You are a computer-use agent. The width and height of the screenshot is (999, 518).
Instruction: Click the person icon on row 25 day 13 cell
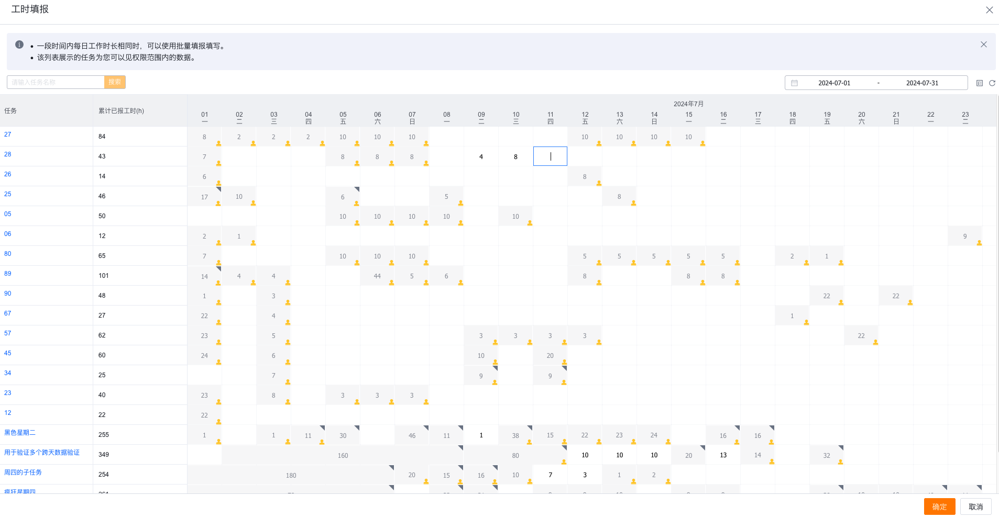tap(633, 203)
